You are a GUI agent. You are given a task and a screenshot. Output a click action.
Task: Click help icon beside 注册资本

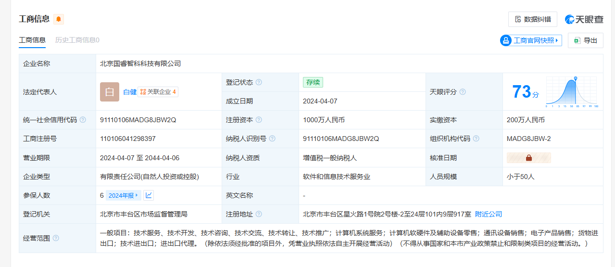tap(259, 120)
